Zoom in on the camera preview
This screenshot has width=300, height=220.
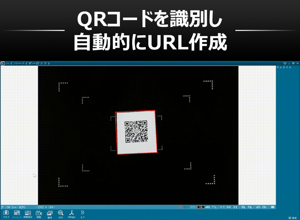pos(243,207)
